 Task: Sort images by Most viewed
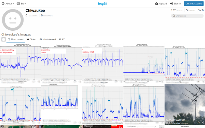pyautogui.click(x=48, y=40)
